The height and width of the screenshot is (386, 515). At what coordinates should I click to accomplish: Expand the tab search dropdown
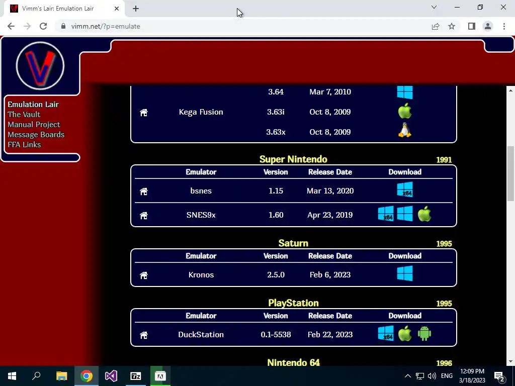pyautogui.click(x=434, y=7)
